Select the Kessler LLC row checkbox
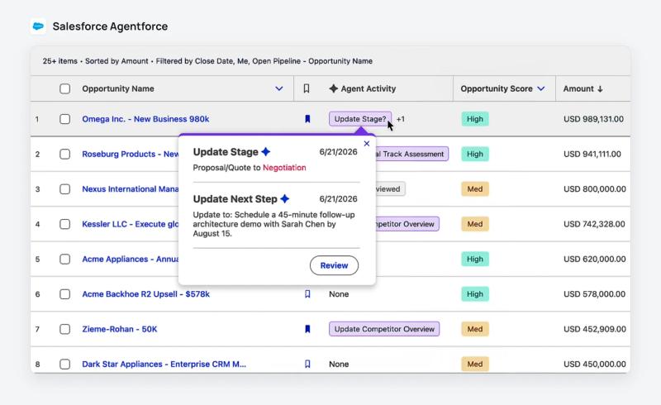Image resolution: width=661 pixels, height=405 pixels. (65, 224)
